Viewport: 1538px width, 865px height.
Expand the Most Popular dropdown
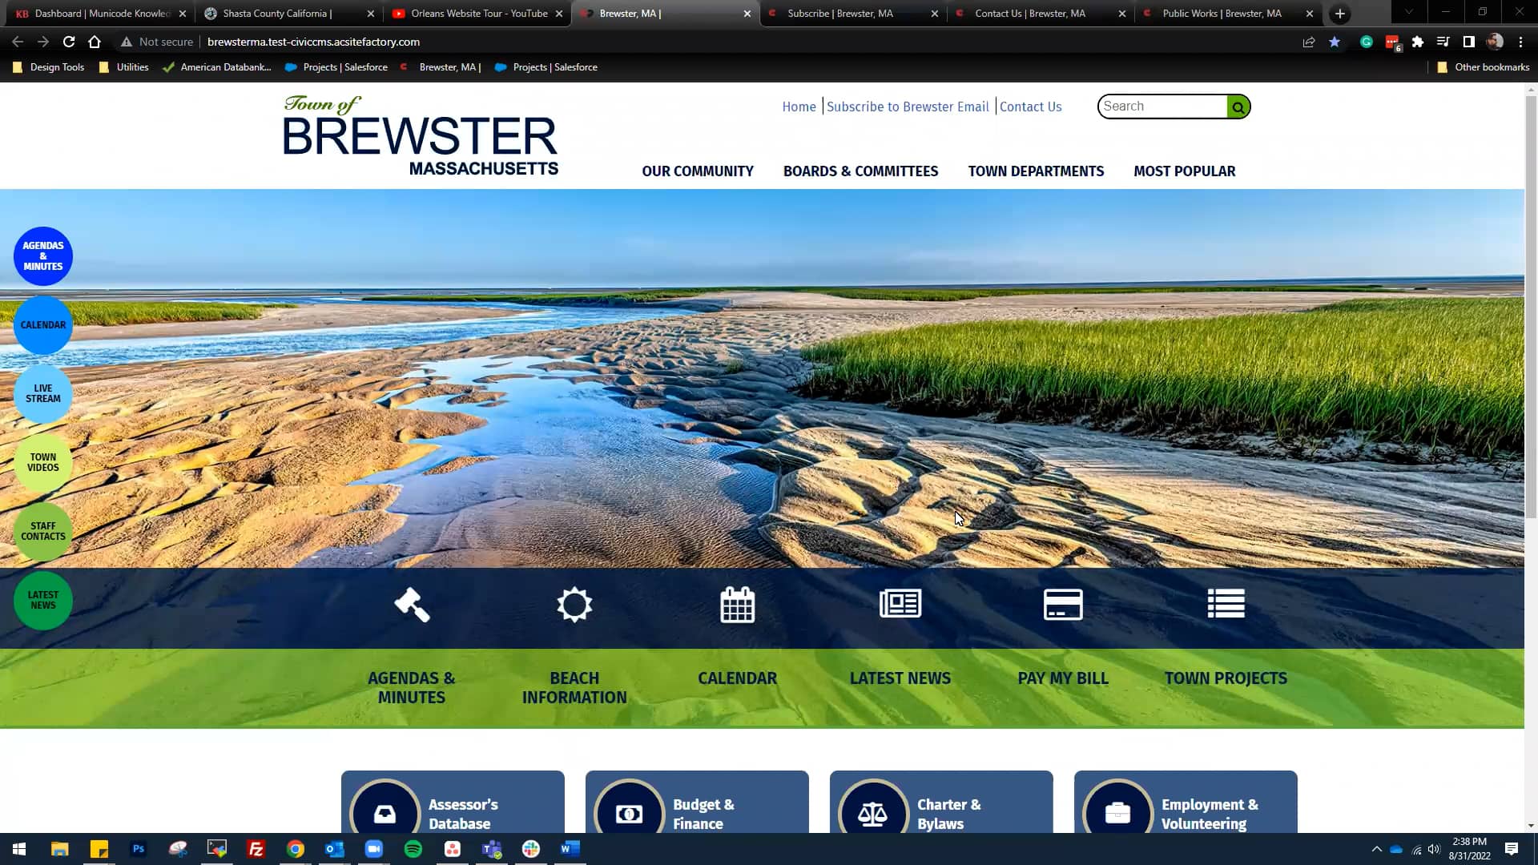pos(1184,171)
